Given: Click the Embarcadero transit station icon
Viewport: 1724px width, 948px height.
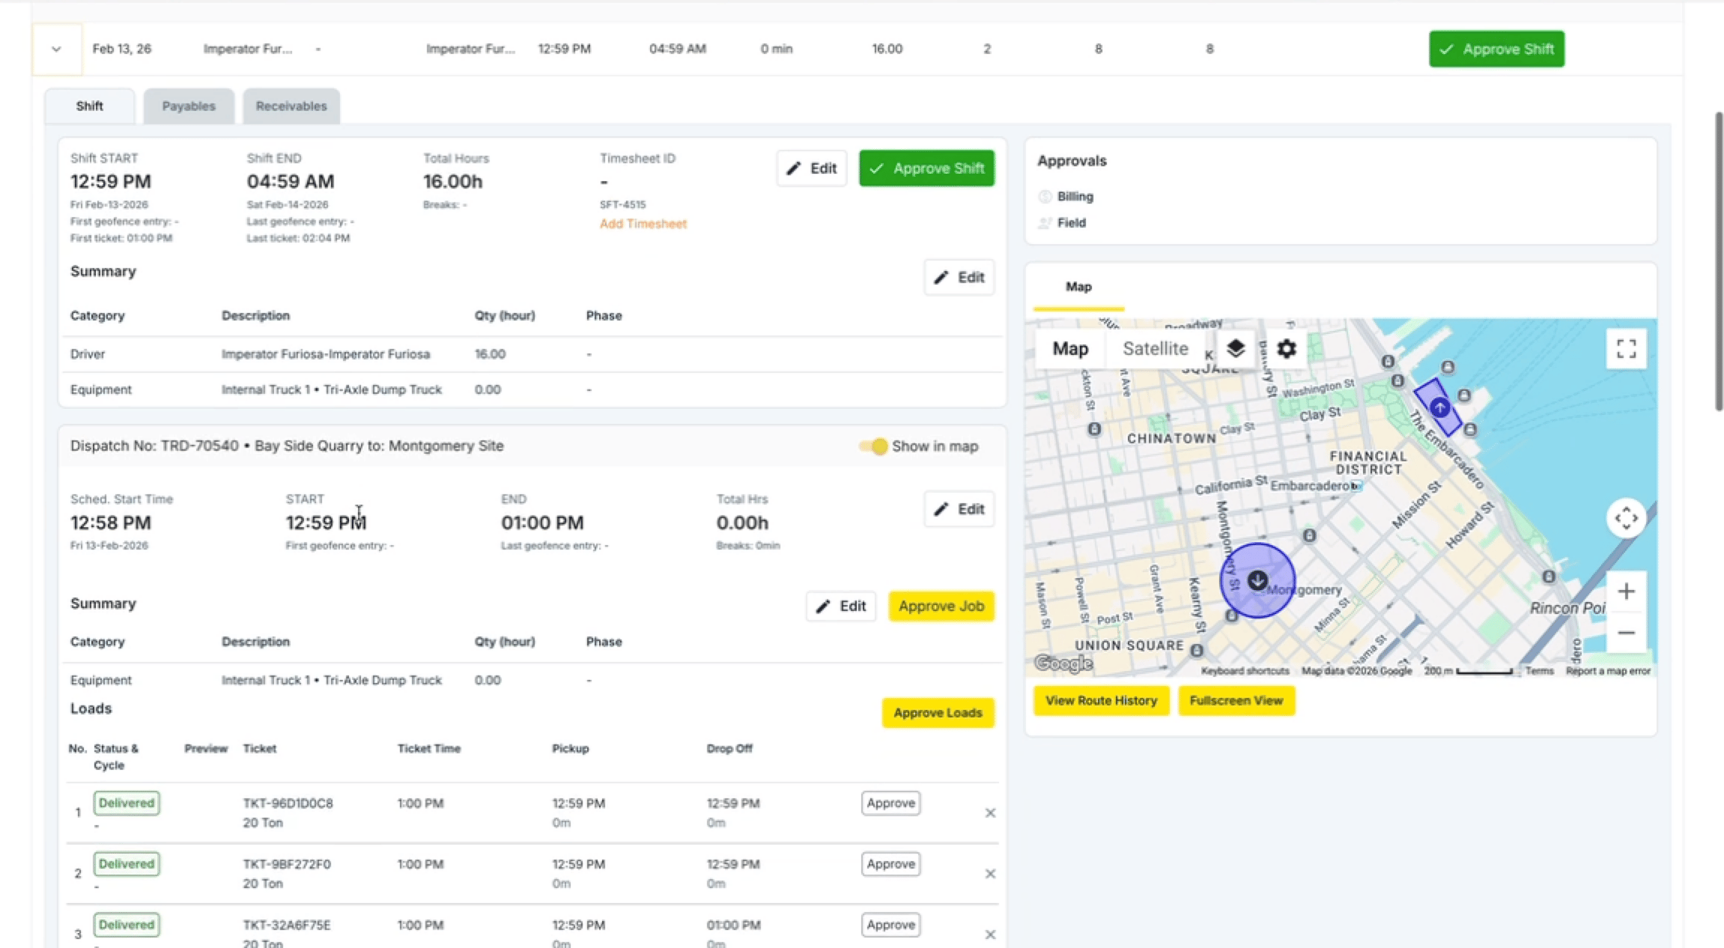Looking at the screenshot, I should tap(1355, 486).
